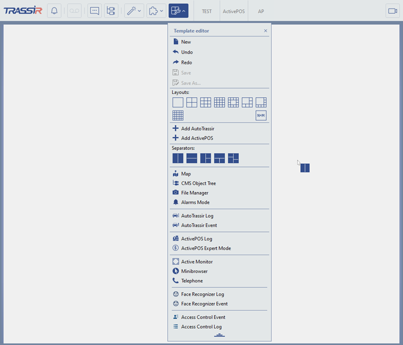Click the camera icon at top right
Viewport: 403px width, 345px height.
392,11
